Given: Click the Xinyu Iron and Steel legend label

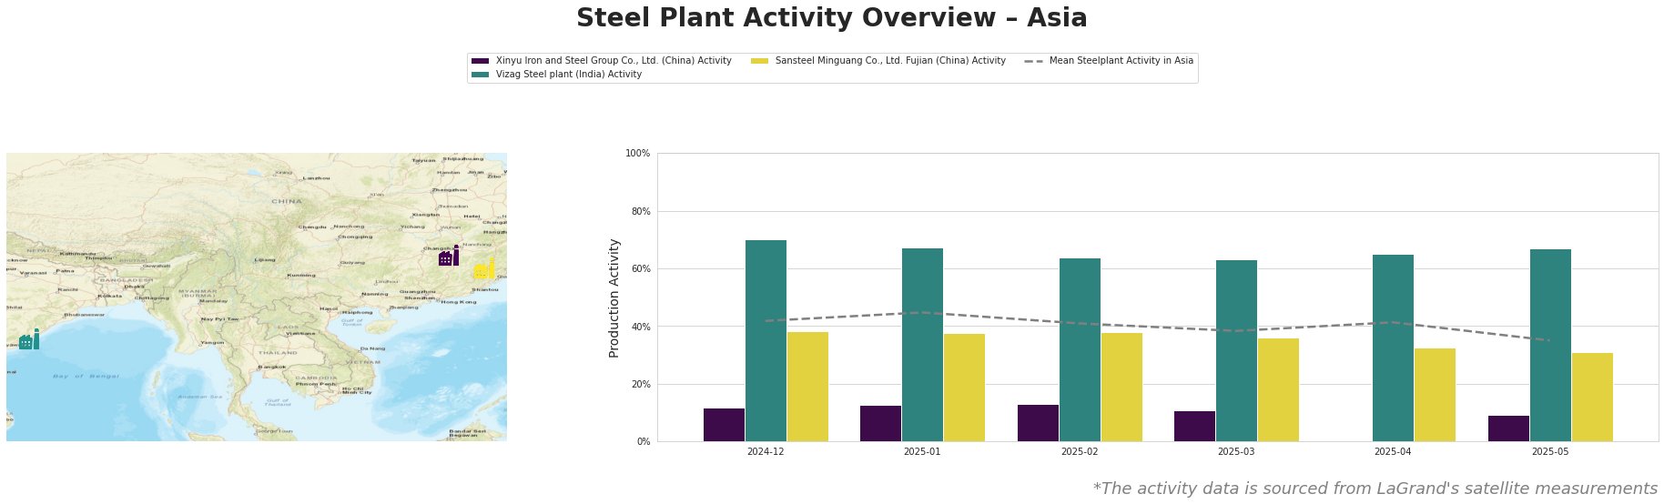Looking at the screenshot, I should pos(614,61).
